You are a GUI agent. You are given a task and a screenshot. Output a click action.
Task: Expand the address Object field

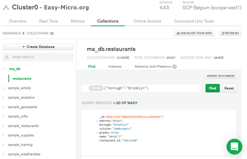click(x=97, y=121)
